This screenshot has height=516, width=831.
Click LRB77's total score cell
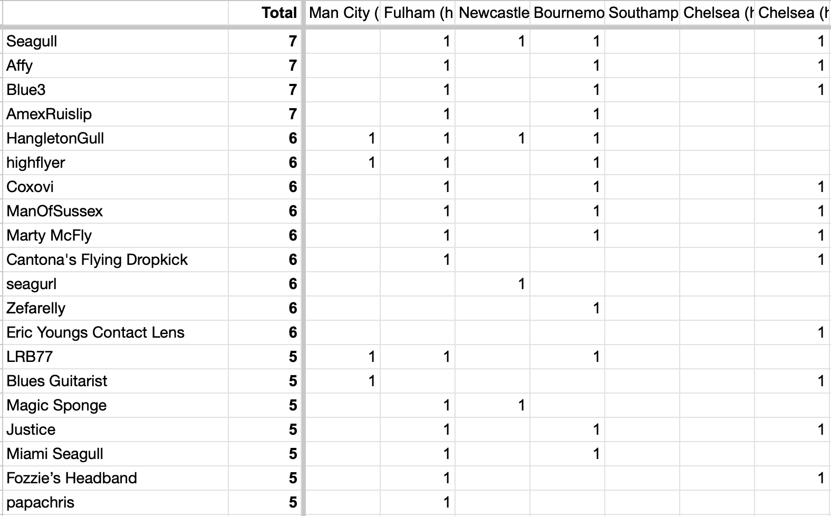265,357
